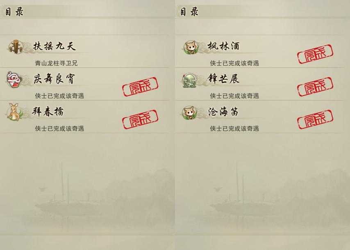Click the right 目录 header
The width and height of the screenshot is (350, 250).
click(189, 11)
